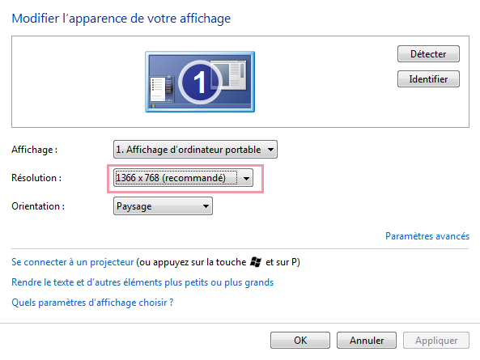The image size is (480, 360).
Task: Cancel changes with Annuler button
Action: click(x=367, y=340)
